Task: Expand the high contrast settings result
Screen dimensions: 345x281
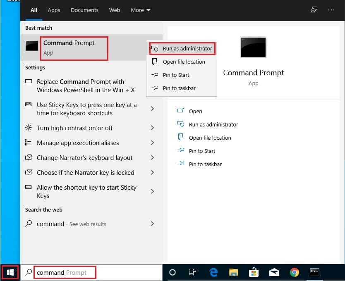Action: coord(152,128)
